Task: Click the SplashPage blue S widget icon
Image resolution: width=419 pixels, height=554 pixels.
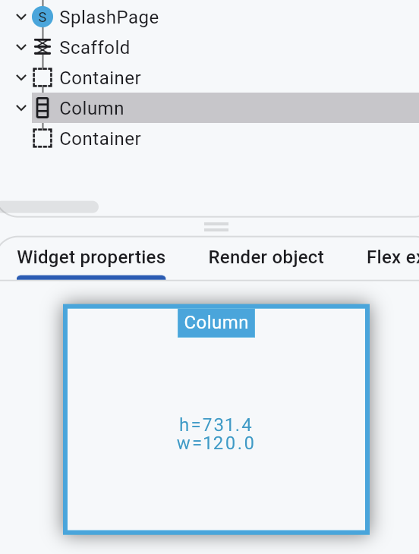Action: [43, 17]
